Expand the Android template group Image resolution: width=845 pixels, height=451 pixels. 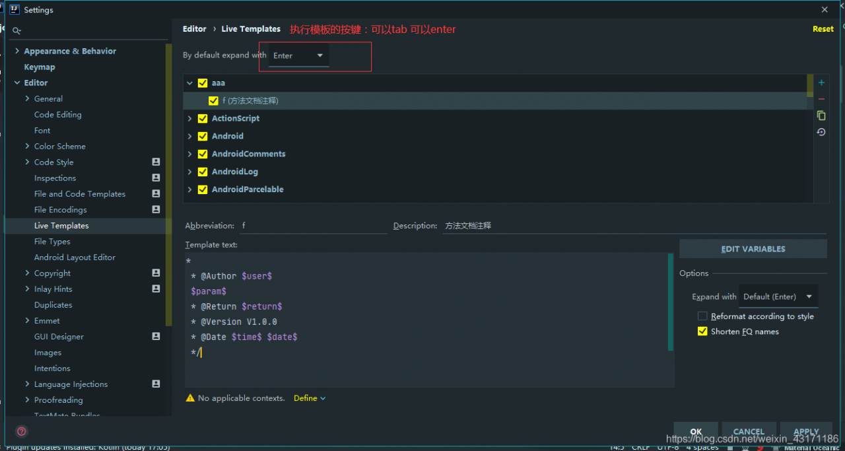tap(189, 137)
